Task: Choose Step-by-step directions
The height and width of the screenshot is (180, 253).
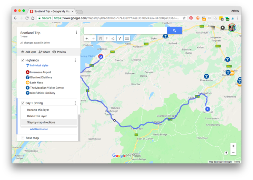Action: point(49,122)
